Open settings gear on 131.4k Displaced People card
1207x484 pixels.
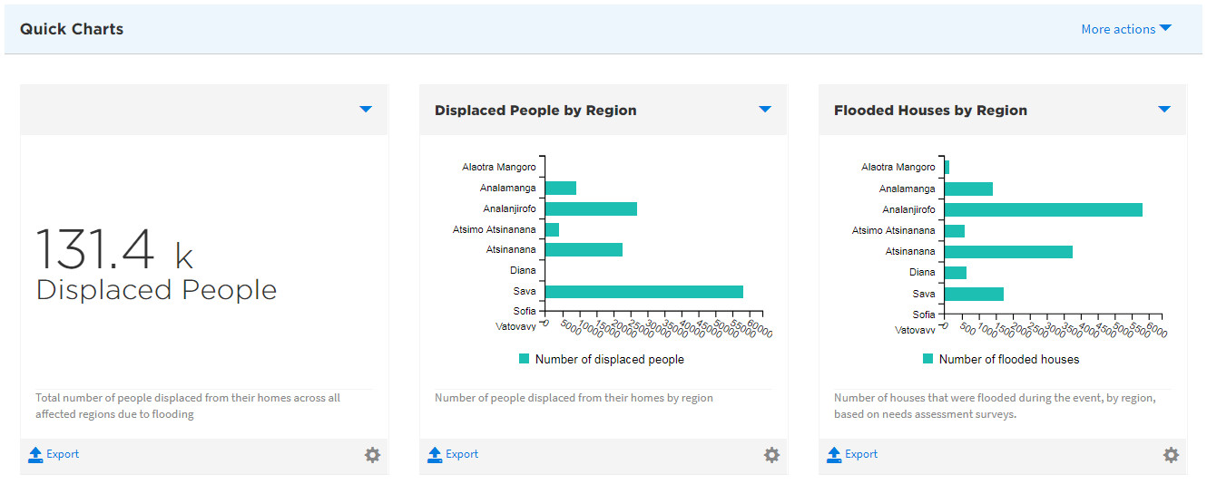[372, 455]
